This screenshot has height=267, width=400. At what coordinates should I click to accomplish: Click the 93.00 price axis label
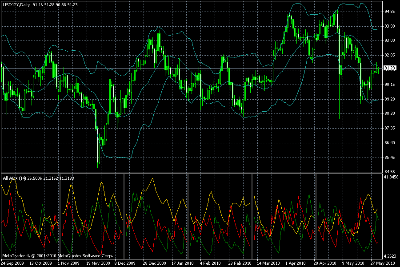[x=390, y=40]
